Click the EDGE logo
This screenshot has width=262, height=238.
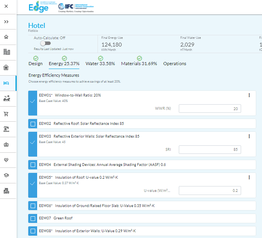[x=39, y=7]
